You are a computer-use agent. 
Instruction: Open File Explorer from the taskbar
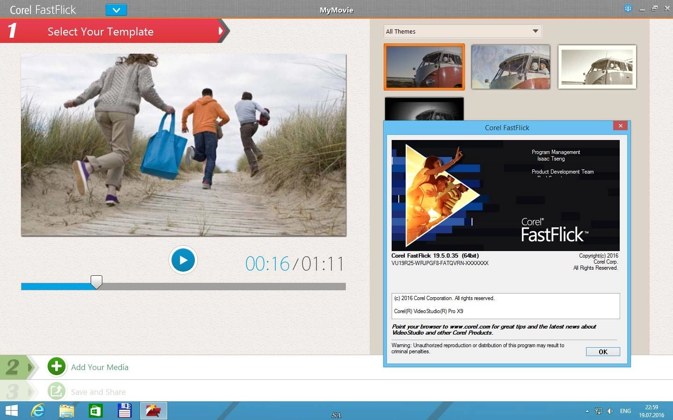[x=67, y=411]
